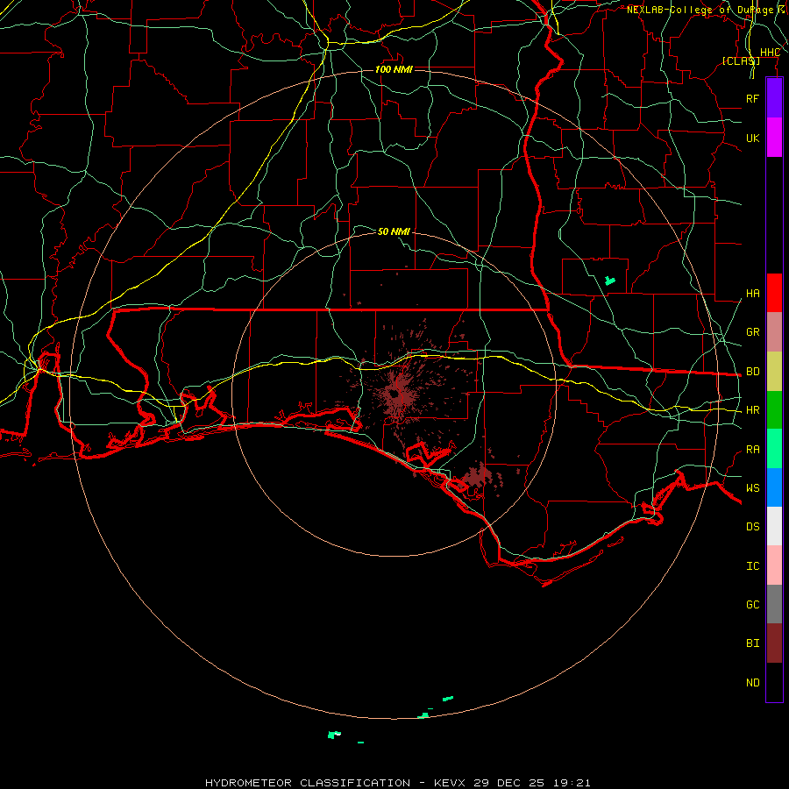This screenshot has width=789, height=789.
Task: Click the green rain echo northeast of radar
Action: click(610, 281)
